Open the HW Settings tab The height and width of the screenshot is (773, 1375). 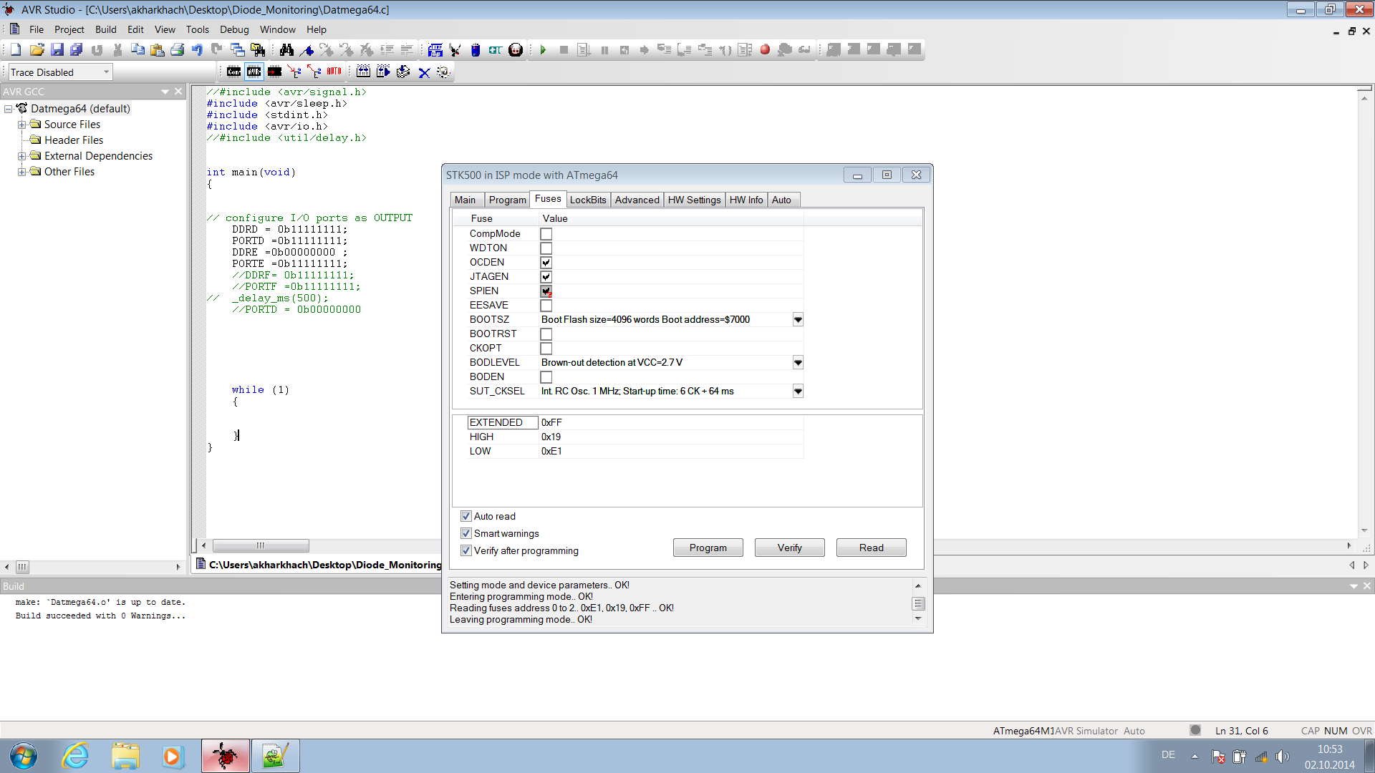695,200
